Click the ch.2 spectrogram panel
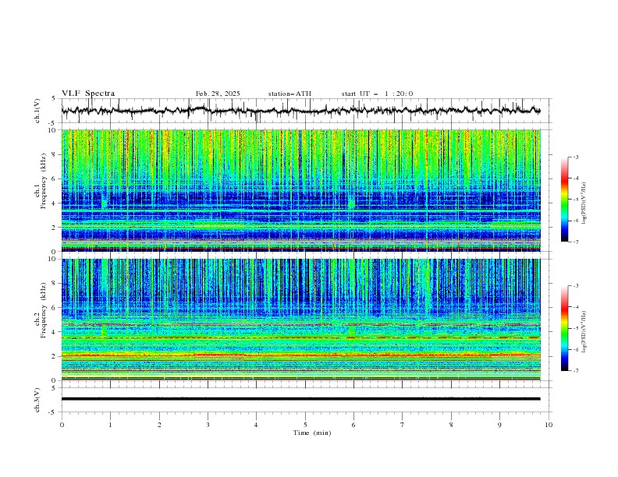 click(x=300, y=320)
